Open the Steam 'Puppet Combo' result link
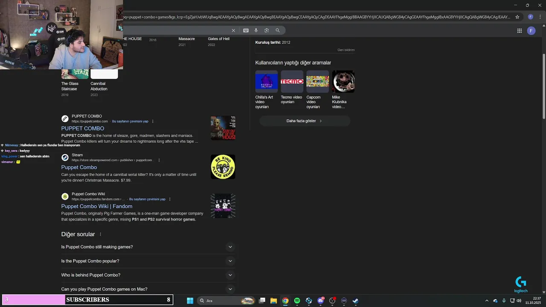The height and width of the screenshot is (307, 546). tap(79, 168)
